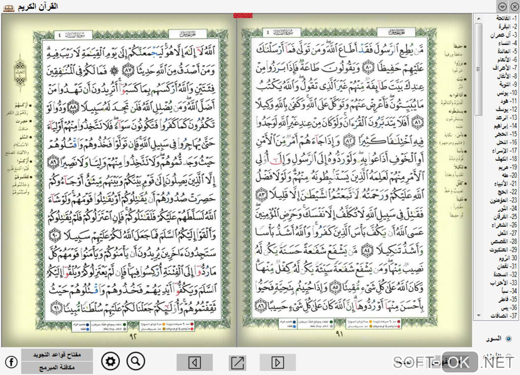Select surah 10- يونس in the list

tap(507, 93)
